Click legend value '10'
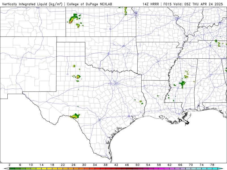This screenshot has height=170, width=227. [31, 165]
